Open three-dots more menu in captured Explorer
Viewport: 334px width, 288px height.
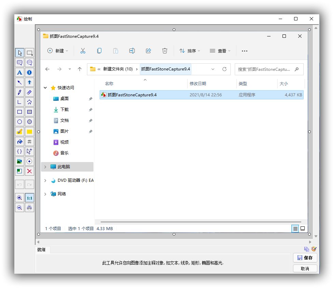pyautogui.click(x=245, y=51)
